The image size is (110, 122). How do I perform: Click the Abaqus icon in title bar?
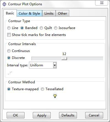coord(4,4)
